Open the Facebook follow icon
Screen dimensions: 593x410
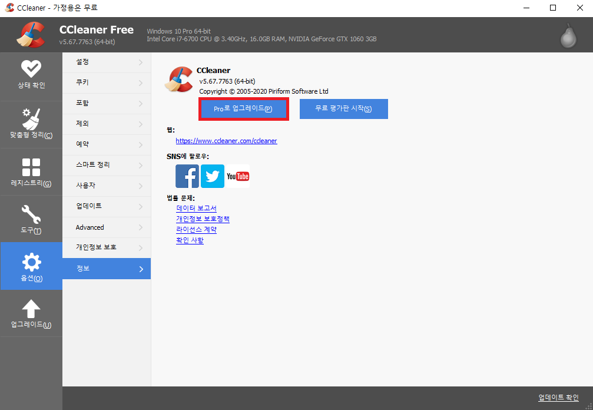pos(187,176)
